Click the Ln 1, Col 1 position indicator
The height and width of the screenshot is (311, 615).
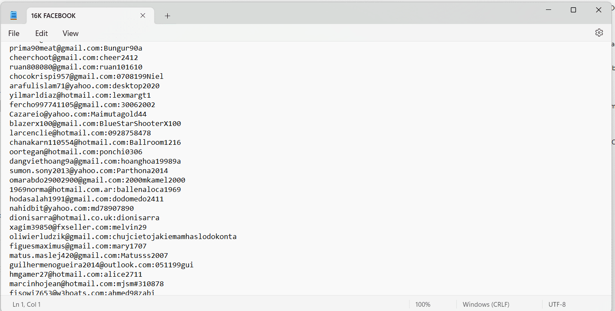(x=27, y=304)
